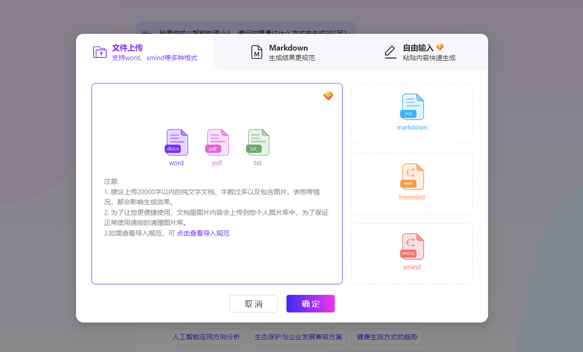Click the 确定 button
The height and width of the screenshot is (352, 583).
pyautogui.click(x=311, y=304)
